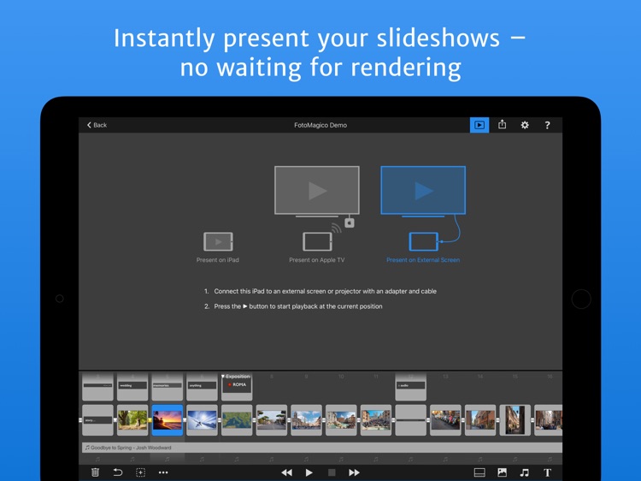641x481 pixels.
Task: Start playback with the bottom play button
Action: click(309, 472)
